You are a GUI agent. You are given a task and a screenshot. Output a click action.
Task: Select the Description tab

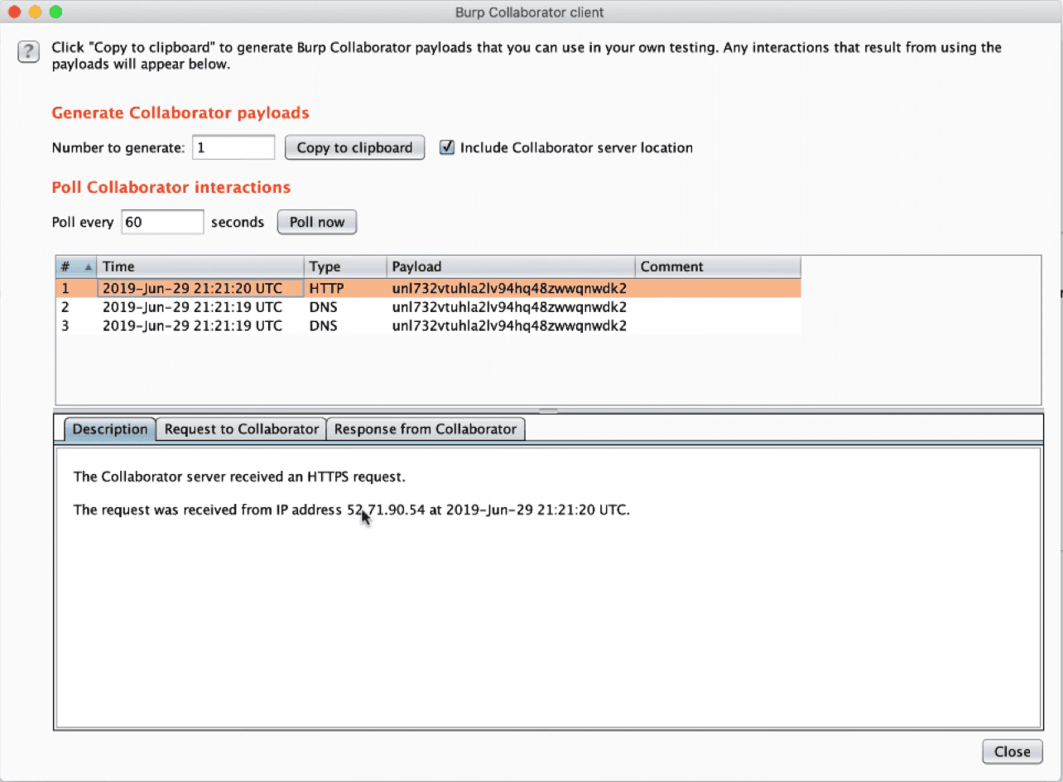click(109, 429)
